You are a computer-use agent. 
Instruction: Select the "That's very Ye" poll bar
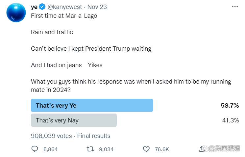92,106
